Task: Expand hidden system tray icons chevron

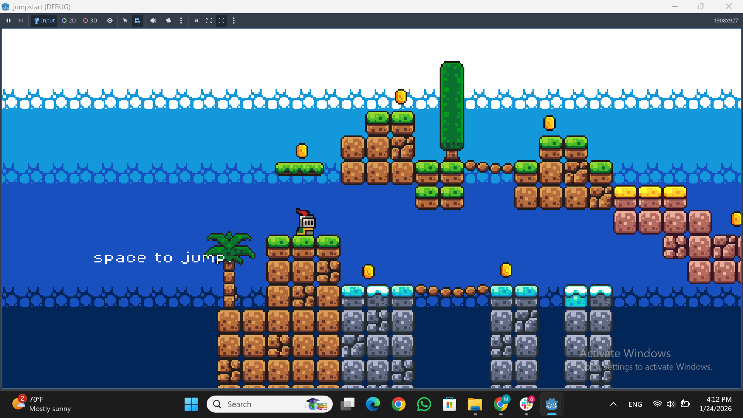Action: click(613, 404)
